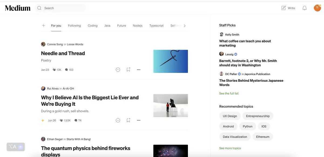324x157 pixels.
Task: Click Lessig's verified badge icon
Action: coord(236,54)
